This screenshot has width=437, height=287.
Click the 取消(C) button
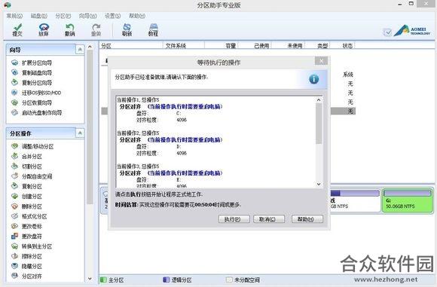pos(269,219)
